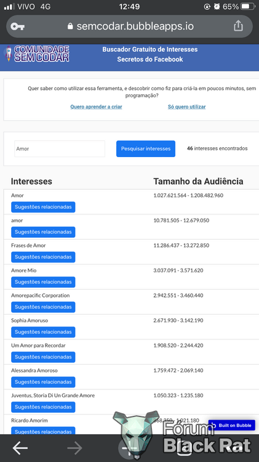Click the Interesses column header
Screen dimensions: 259x462
(31, 181)
